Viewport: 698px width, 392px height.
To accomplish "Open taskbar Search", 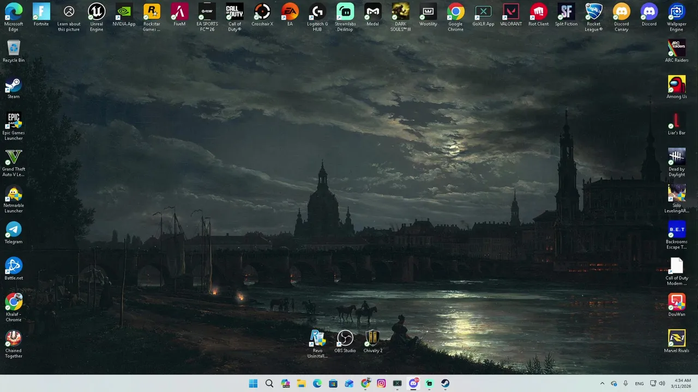I will (x=269, y=383).
